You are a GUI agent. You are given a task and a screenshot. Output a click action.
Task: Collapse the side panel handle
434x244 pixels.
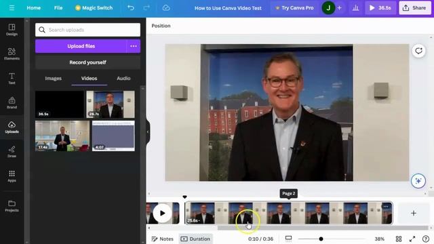click(148, 132)
